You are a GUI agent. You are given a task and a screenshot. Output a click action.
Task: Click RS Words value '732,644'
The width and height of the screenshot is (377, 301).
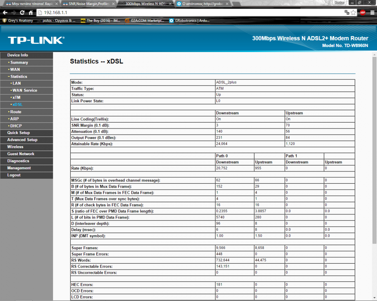222,260
